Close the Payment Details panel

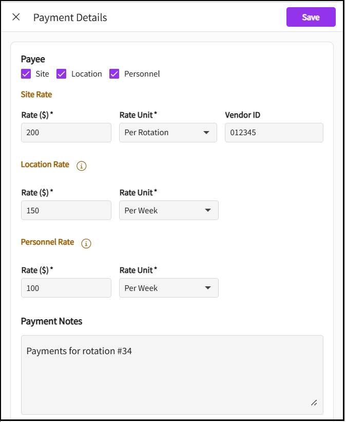click(16, 17)
